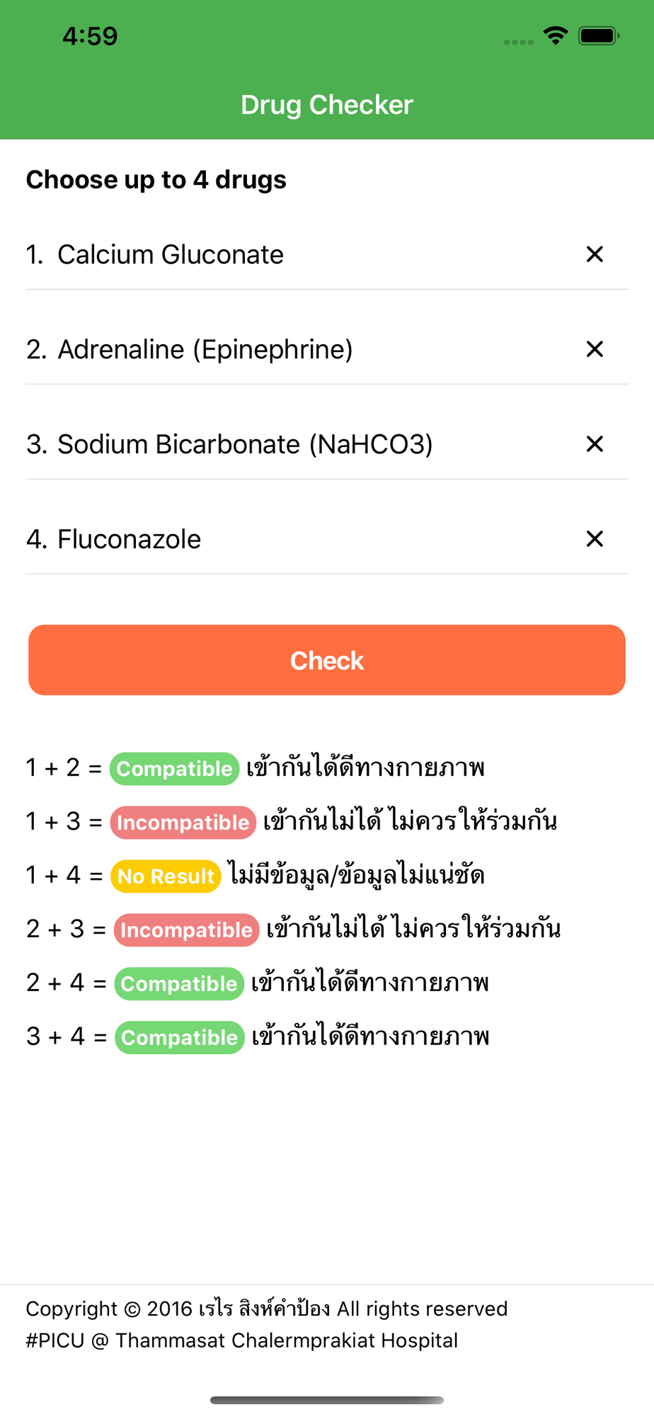Tap the clock in the status bar
The height and width of the screenshot is (1417, 654).
pos(90,36)
